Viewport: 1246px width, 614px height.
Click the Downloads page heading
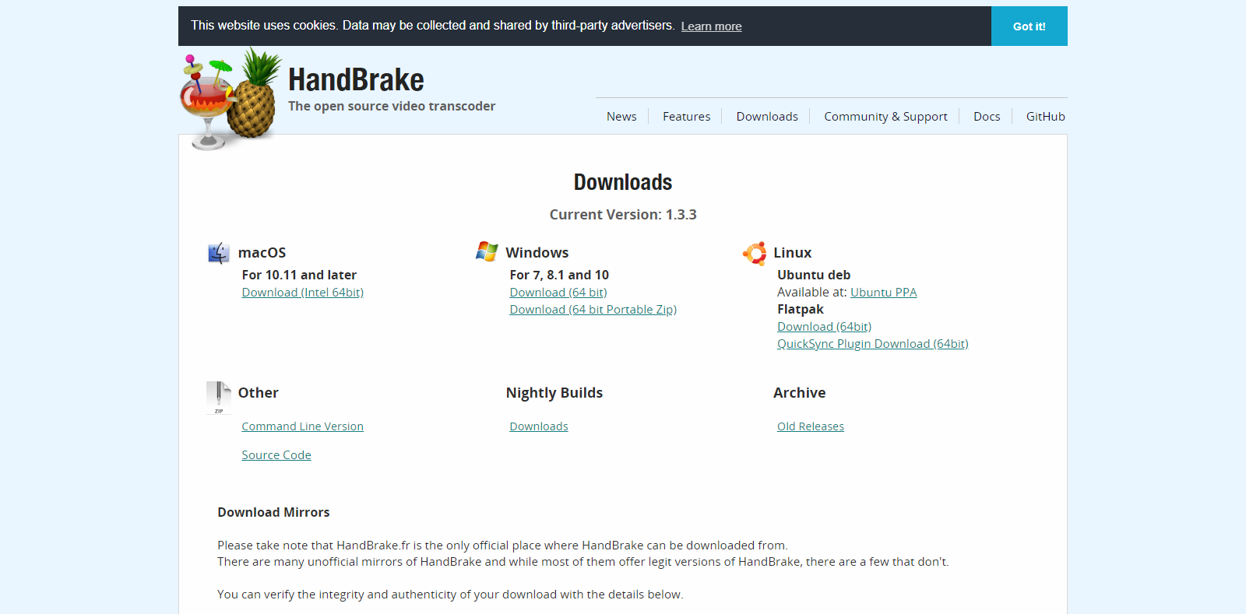tap(623, 182)
